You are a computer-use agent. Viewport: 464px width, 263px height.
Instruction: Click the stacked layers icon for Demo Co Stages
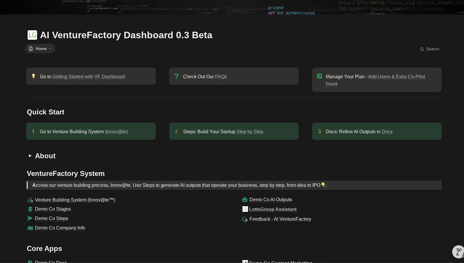[30, 209]
